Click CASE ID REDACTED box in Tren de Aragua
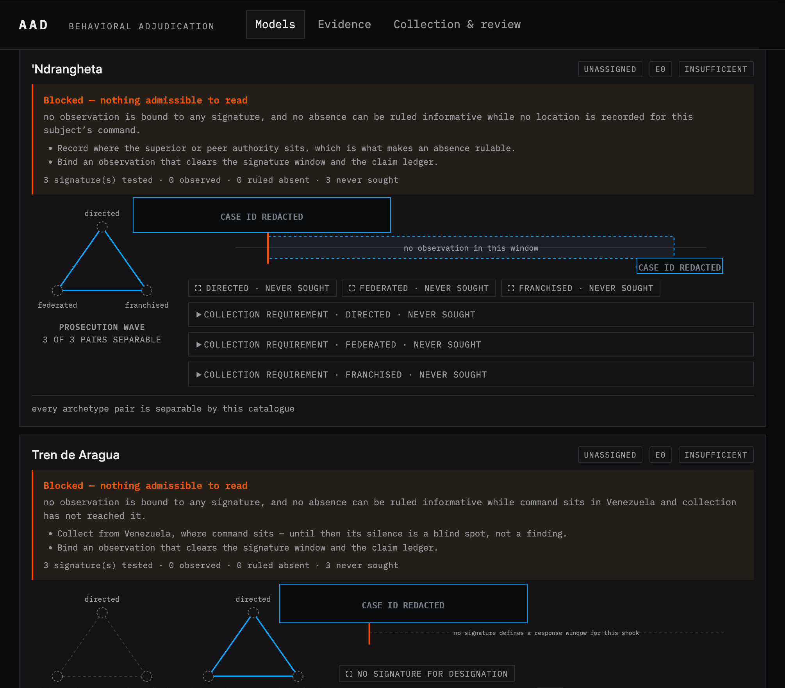 [403, 604]
